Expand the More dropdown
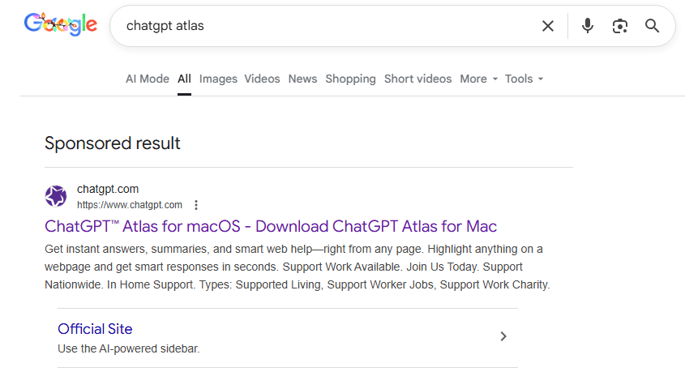Image resolution: width=685 pixels, height=376 pixels. tap(478, 79)
